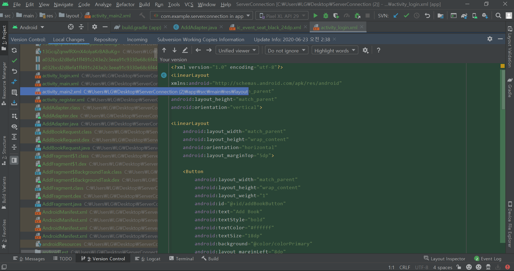Viewport: 514px width, 271px height.
Task: Select activity_login.xml in changes list
Action: click(89, 76)
